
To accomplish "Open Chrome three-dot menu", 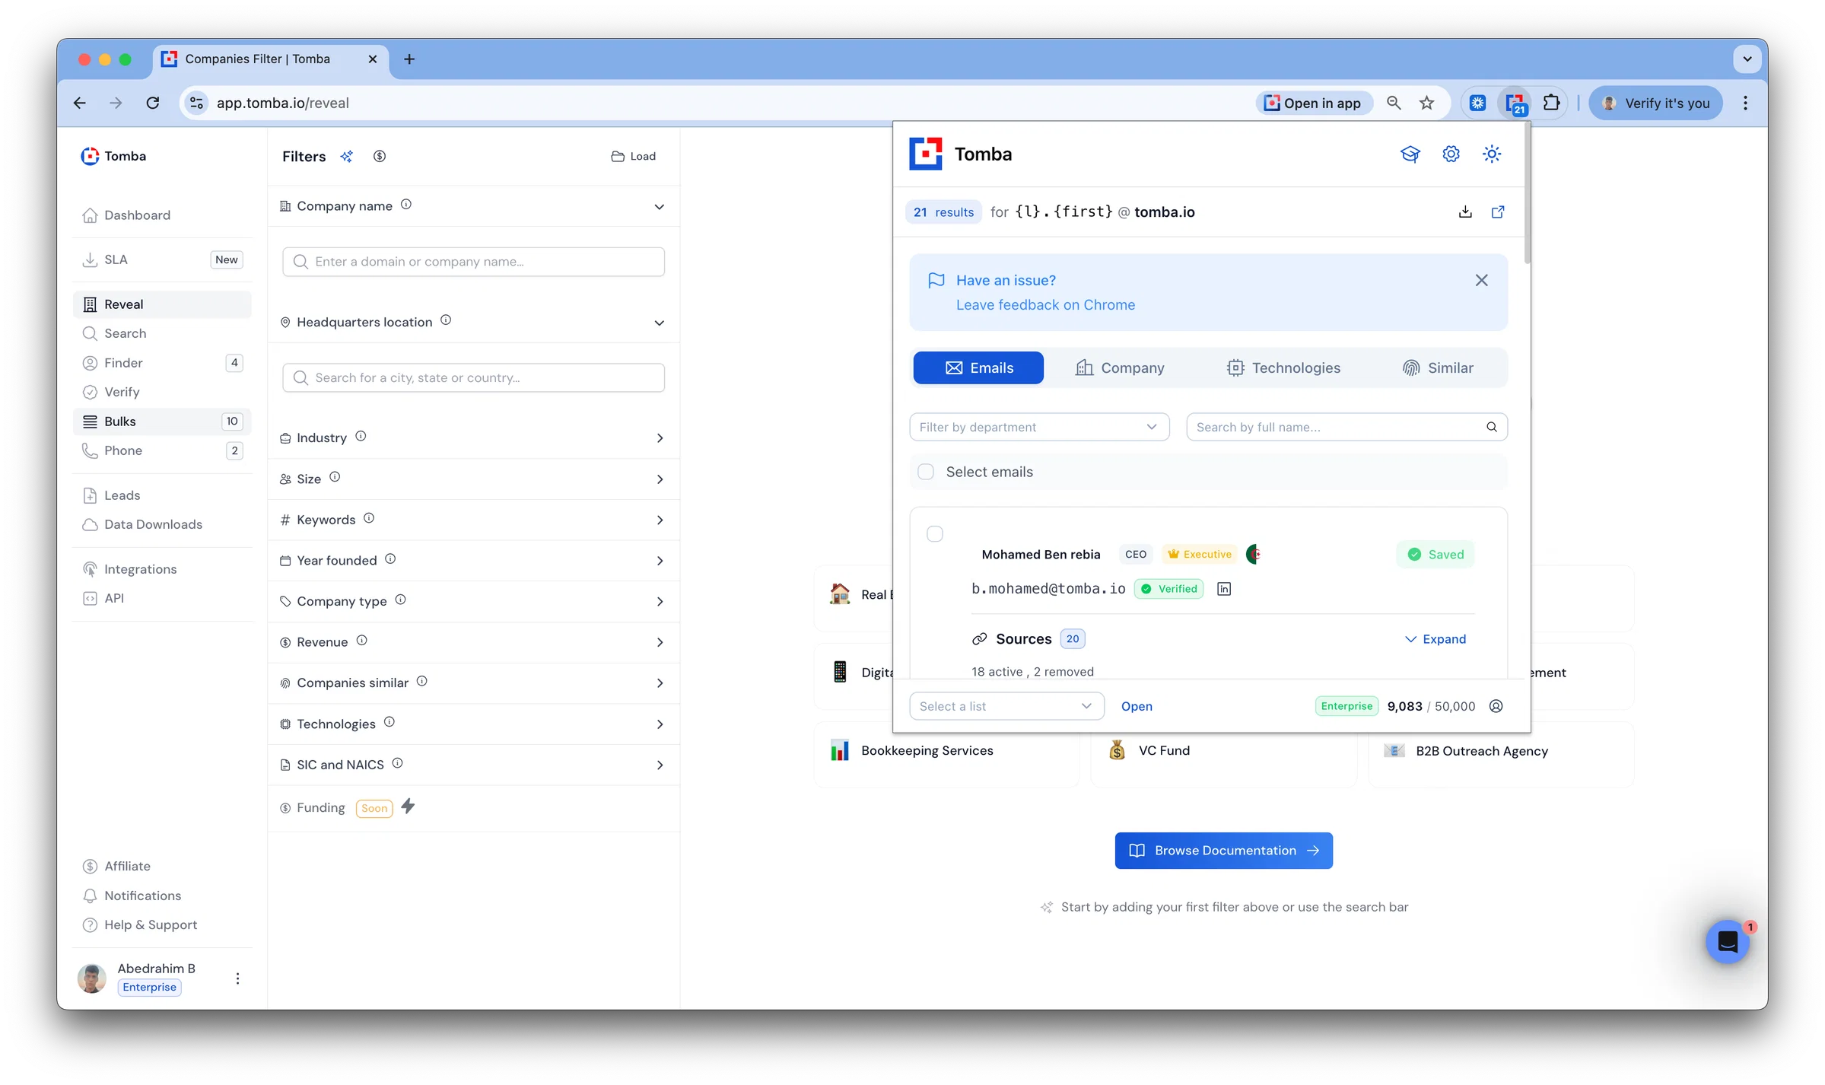I will [x=1745, y=103].
